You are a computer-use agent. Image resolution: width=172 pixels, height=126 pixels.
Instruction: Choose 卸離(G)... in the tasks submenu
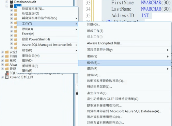click(125, 24)
